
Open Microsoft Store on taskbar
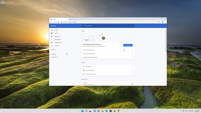click(111, 111)
